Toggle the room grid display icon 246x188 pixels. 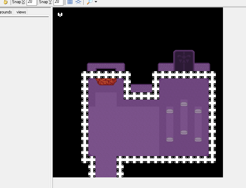70,2
